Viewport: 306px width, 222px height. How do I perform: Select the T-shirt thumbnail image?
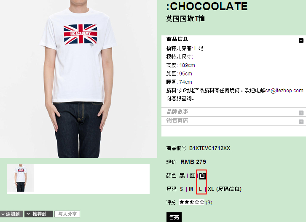coord(21,178)
